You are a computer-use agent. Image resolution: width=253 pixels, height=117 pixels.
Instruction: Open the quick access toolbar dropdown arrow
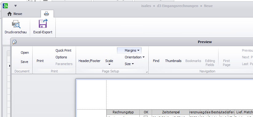[15, 6]
